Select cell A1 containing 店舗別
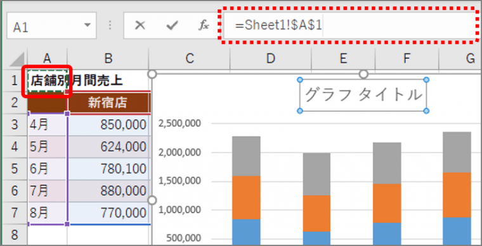Viewport: 482px width, 246px height. click(48, 81)
